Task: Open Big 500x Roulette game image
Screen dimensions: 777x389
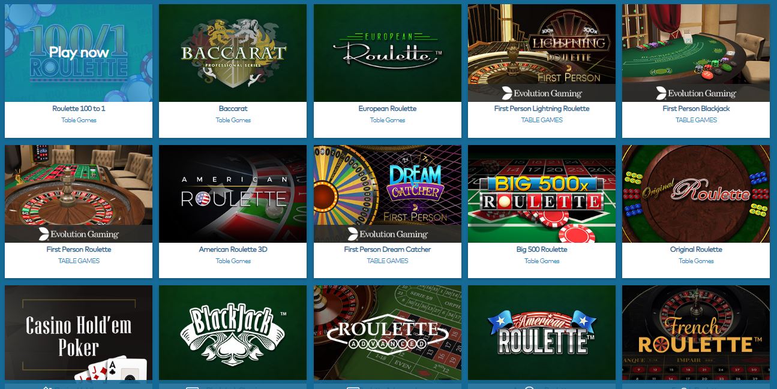Action: coord(542,194)
